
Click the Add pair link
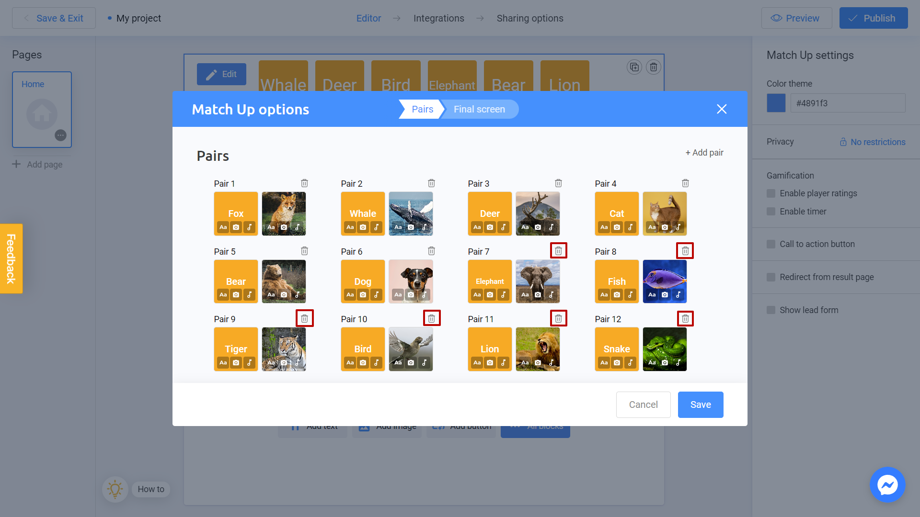coord(704,153)
